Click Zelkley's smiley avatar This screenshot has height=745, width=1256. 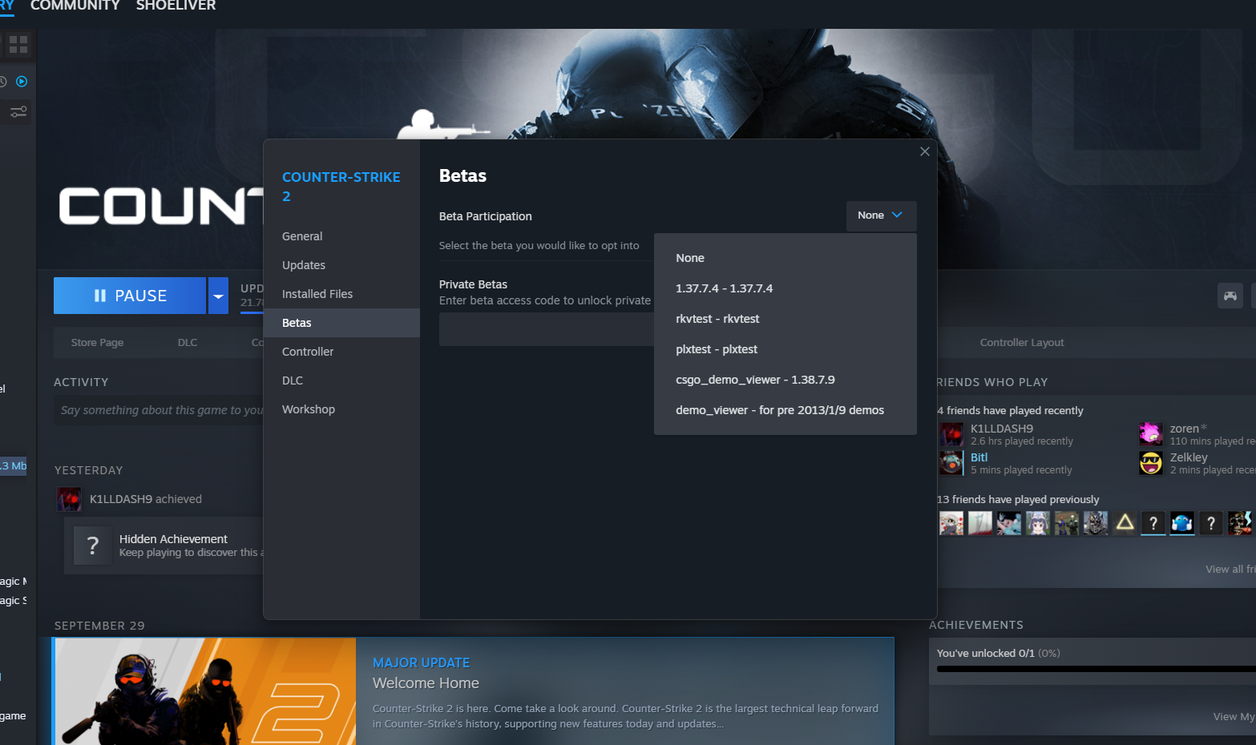1151,463
